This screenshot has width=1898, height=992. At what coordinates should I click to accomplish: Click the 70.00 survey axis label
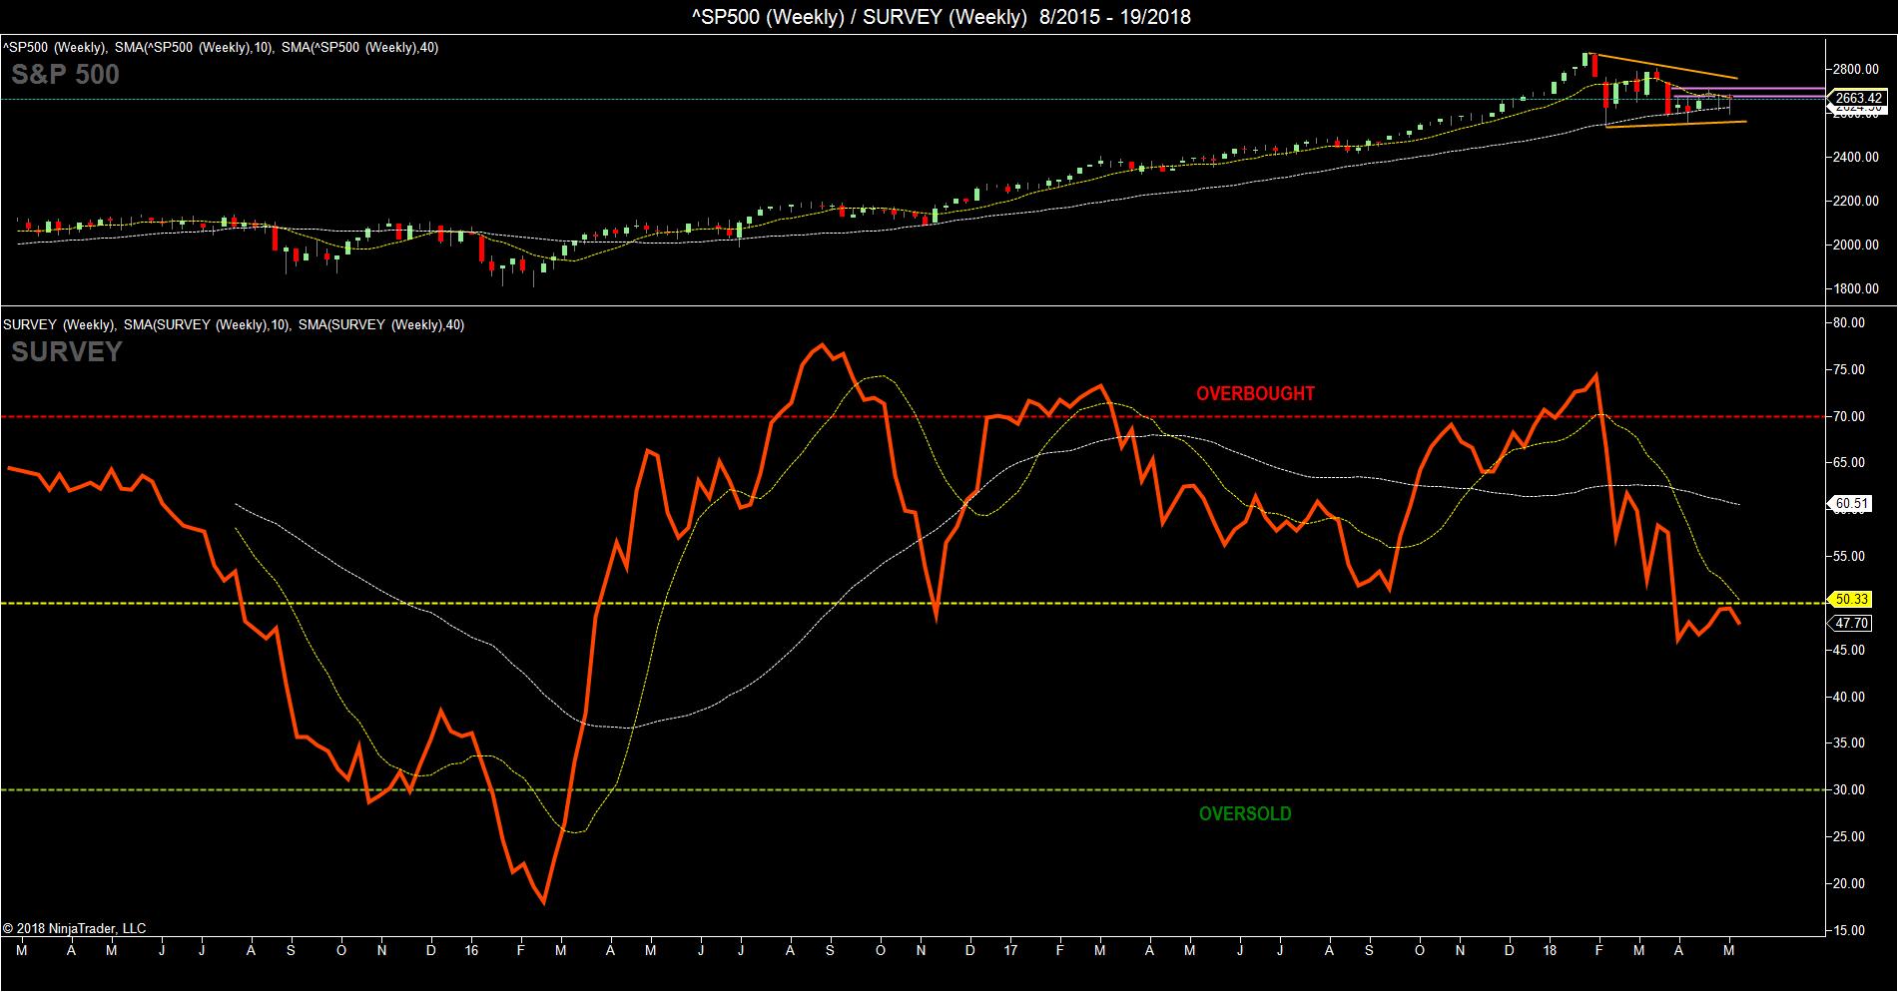click(1850, 417)
